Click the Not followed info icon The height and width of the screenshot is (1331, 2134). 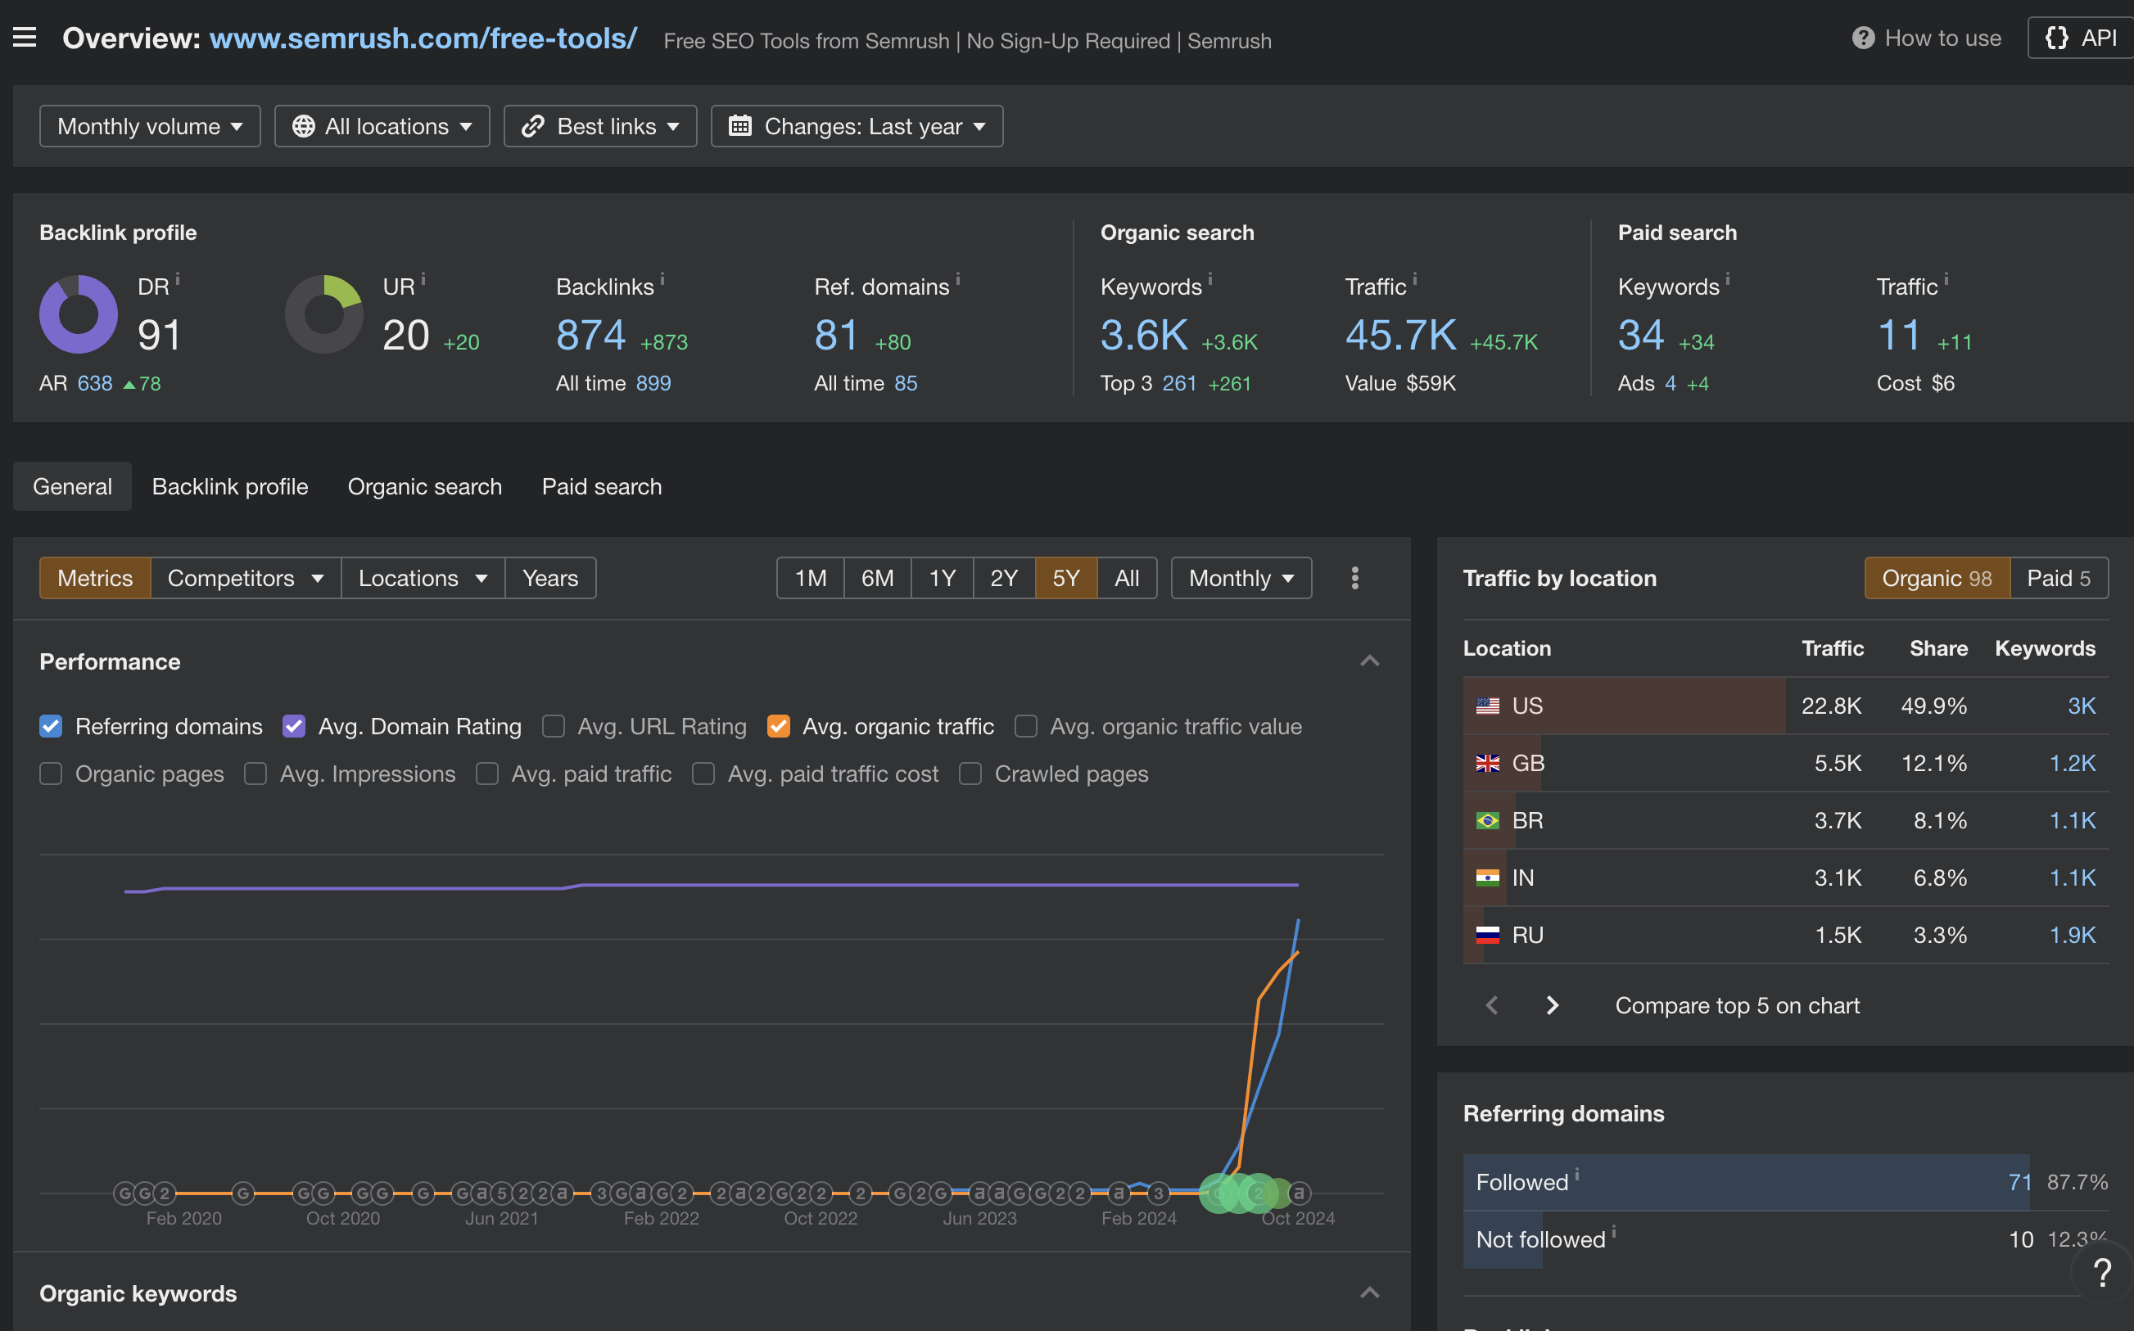[x=1614, y=1231]
